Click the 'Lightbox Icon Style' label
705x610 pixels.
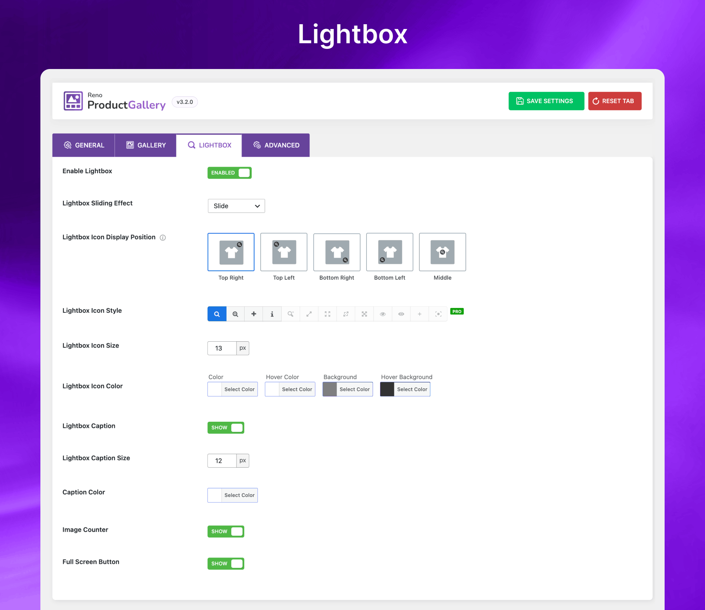pyautogui.click(x=92, y=311)
